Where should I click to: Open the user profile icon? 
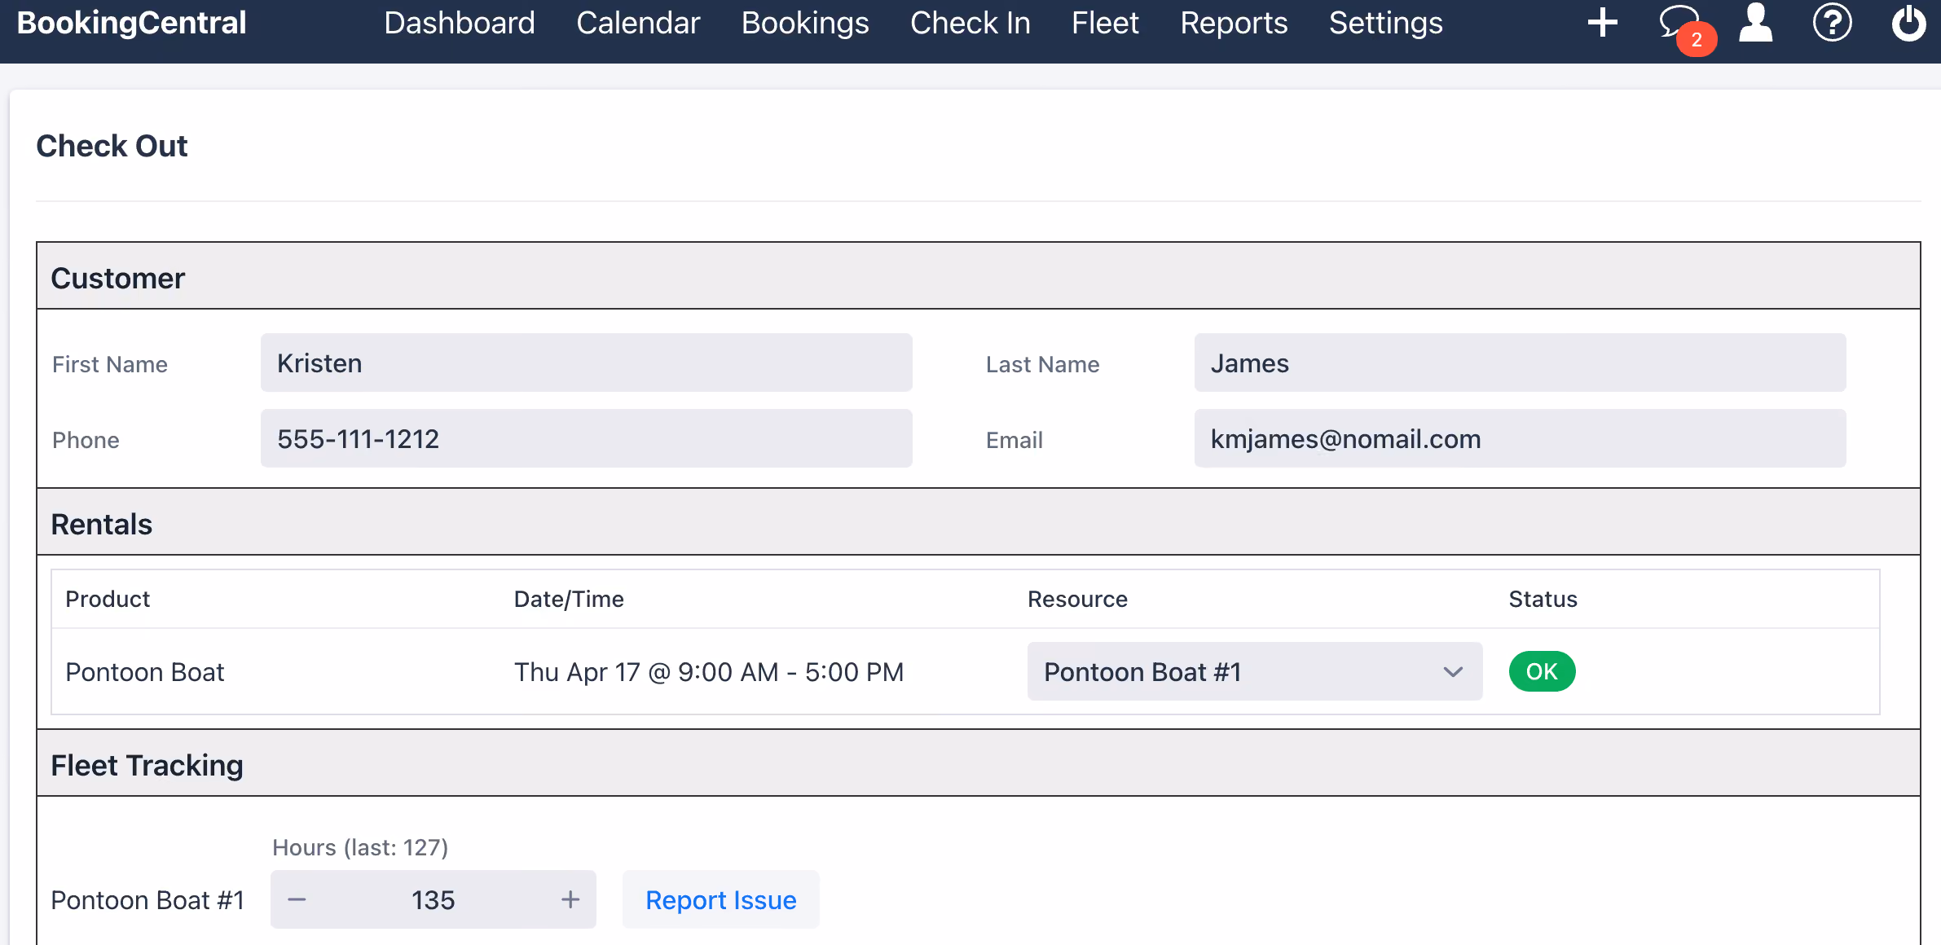1756,23
